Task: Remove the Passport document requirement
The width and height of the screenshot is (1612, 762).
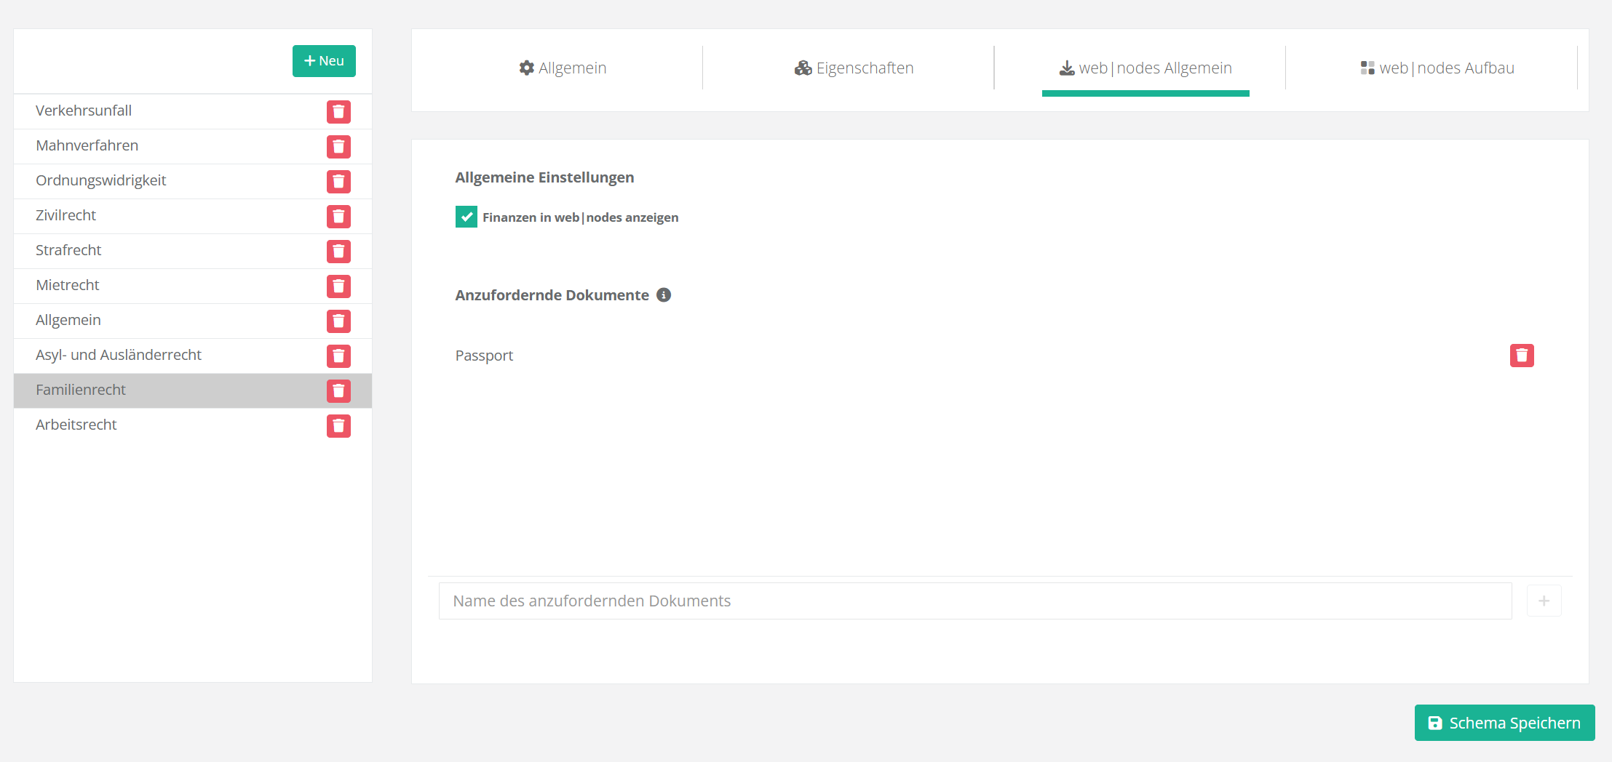Action: [1521, 356]
